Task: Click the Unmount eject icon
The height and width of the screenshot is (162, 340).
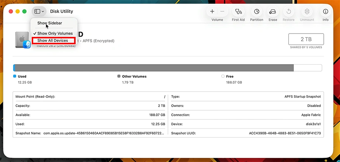Action: tap(307, 11)
